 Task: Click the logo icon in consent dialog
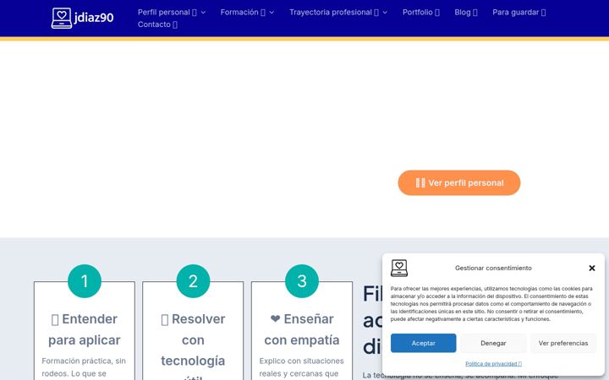click(x=399, y=268)
